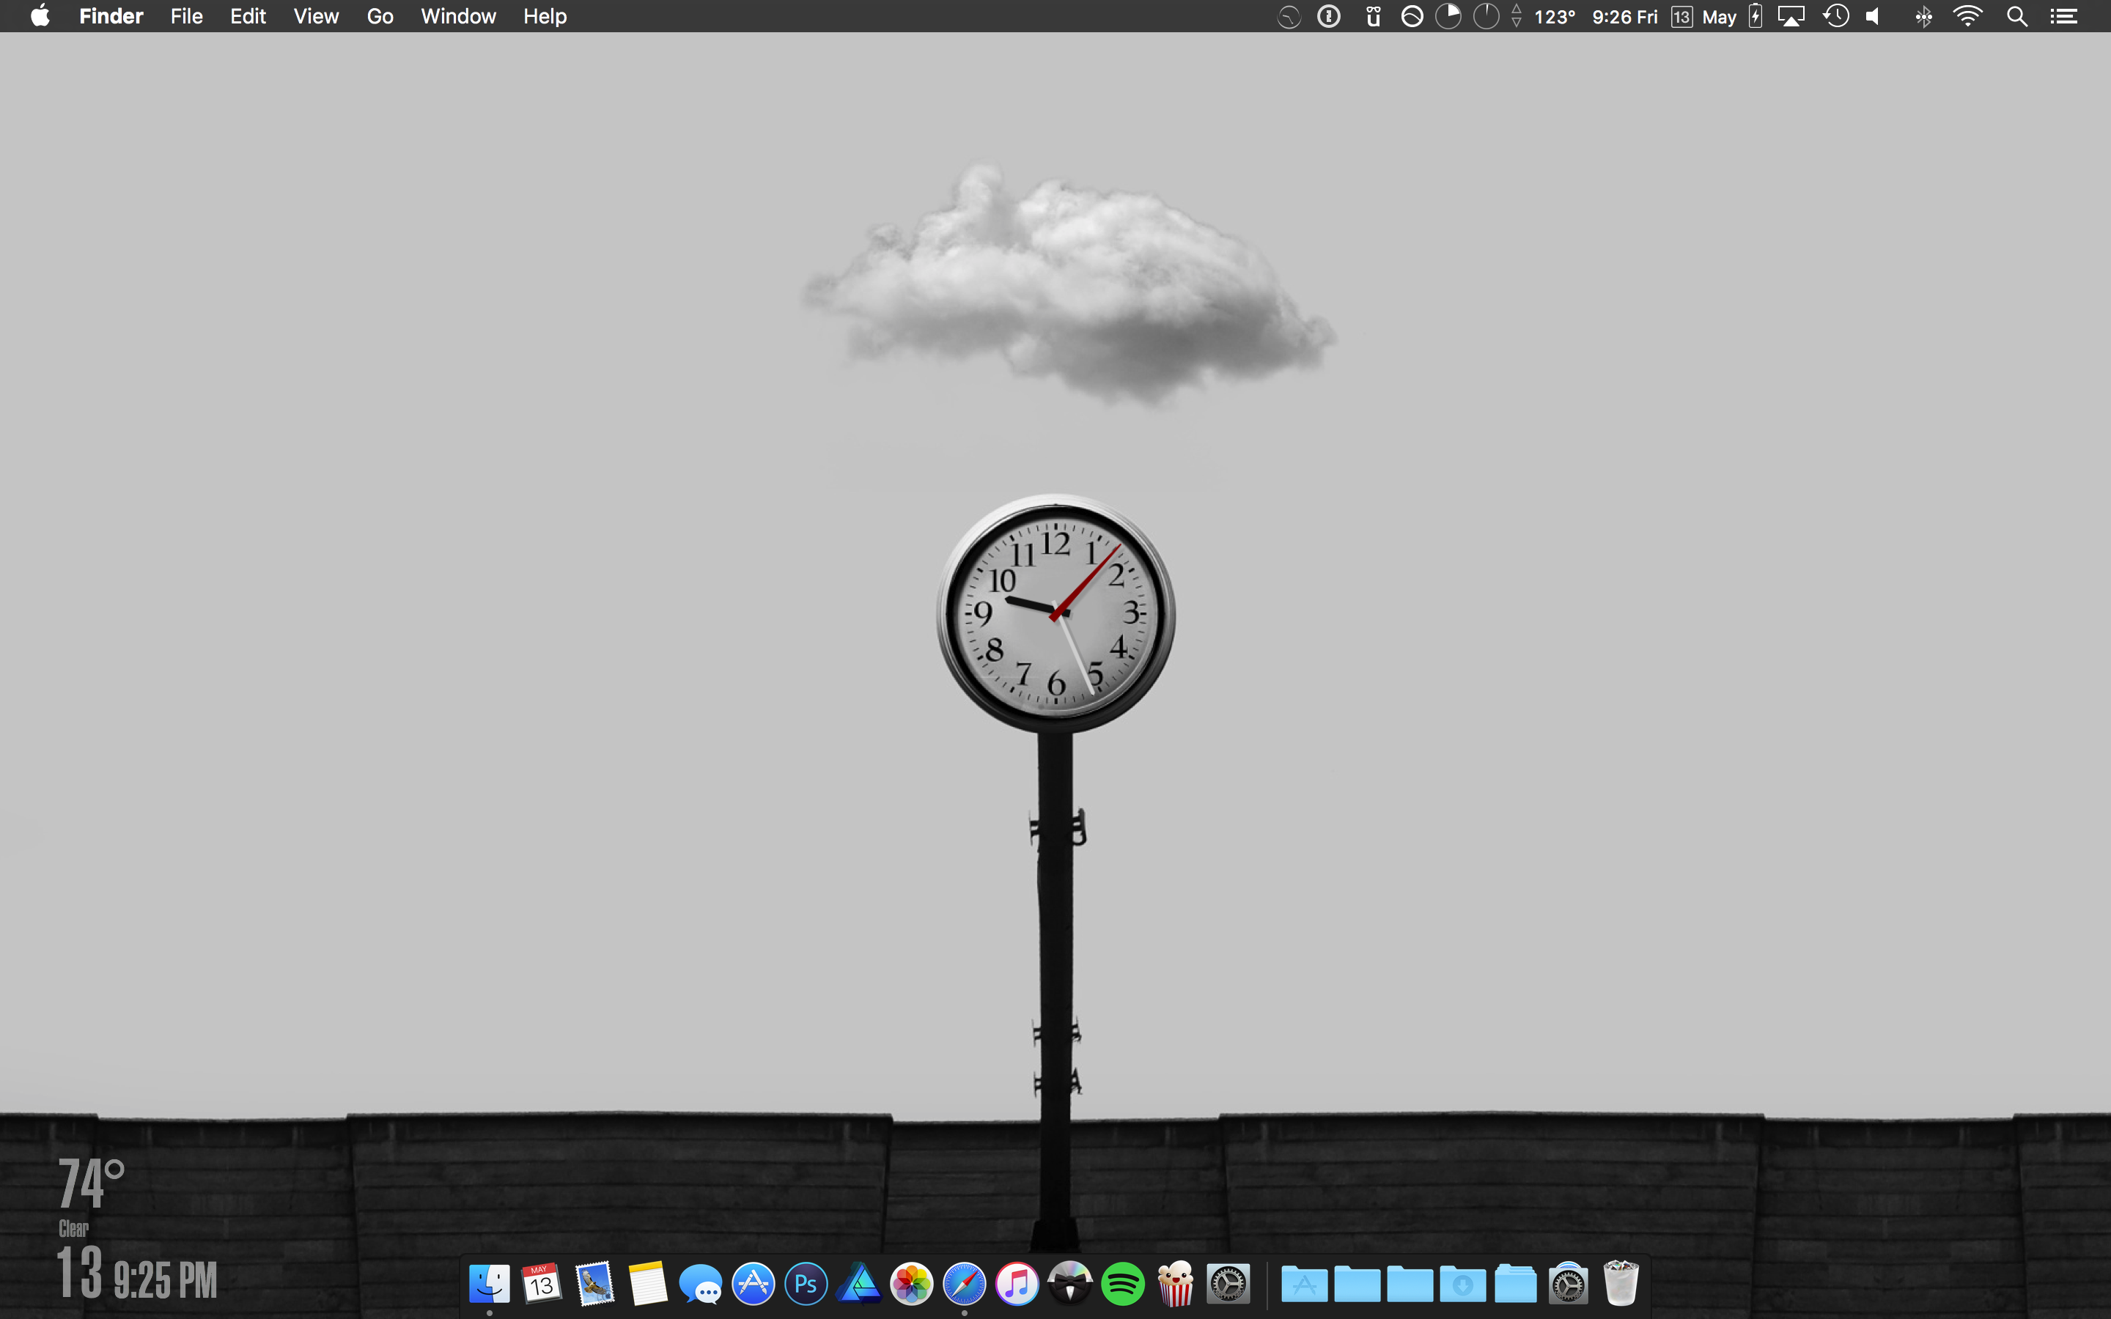Click the quarter-filled pie chart menu bar icon
The image size is (2111, 1319).
1448,17
